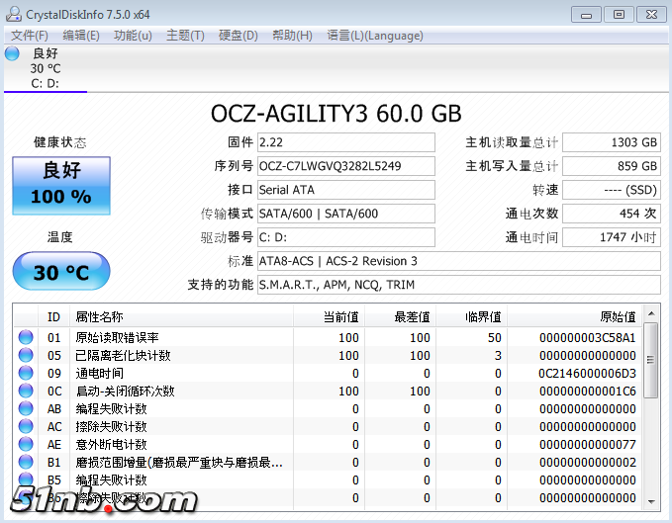Click status orb for attribute 0C 启动-关闭循环次数
The width and height of the screenshot is (672, 523).
(26, 391)
